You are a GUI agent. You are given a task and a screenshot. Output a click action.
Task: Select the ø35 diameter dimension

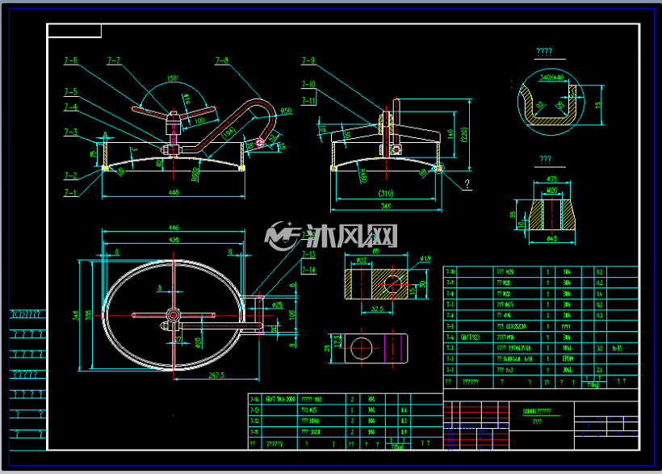(x=552, y=178)
